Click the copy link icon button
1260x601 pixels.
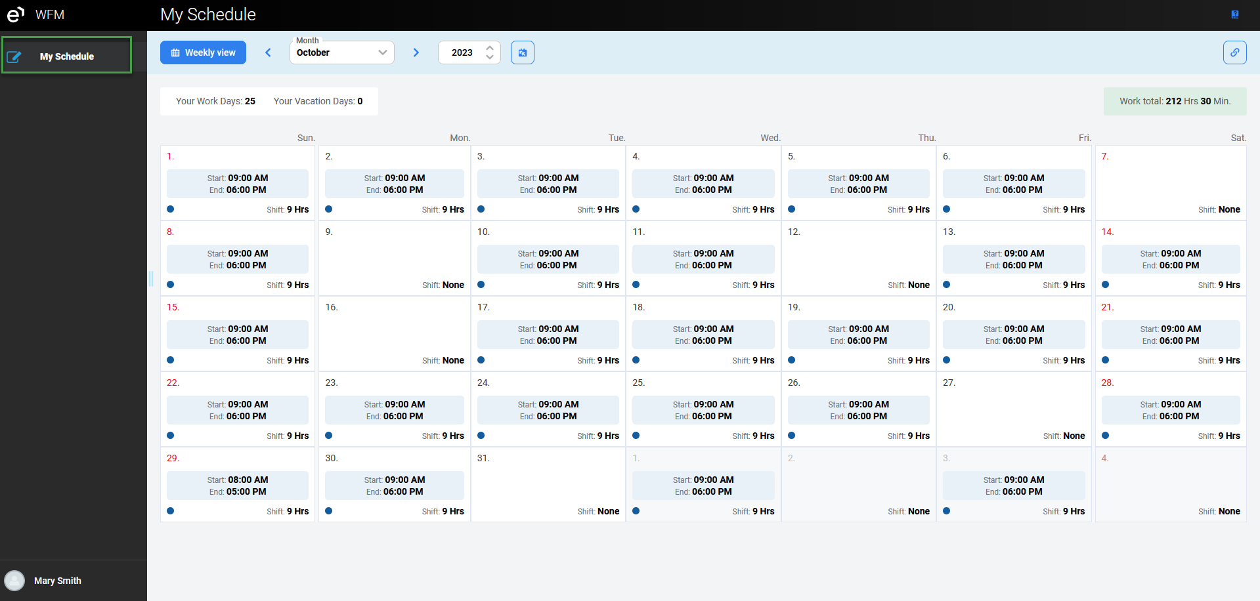tap(1234, 52)
